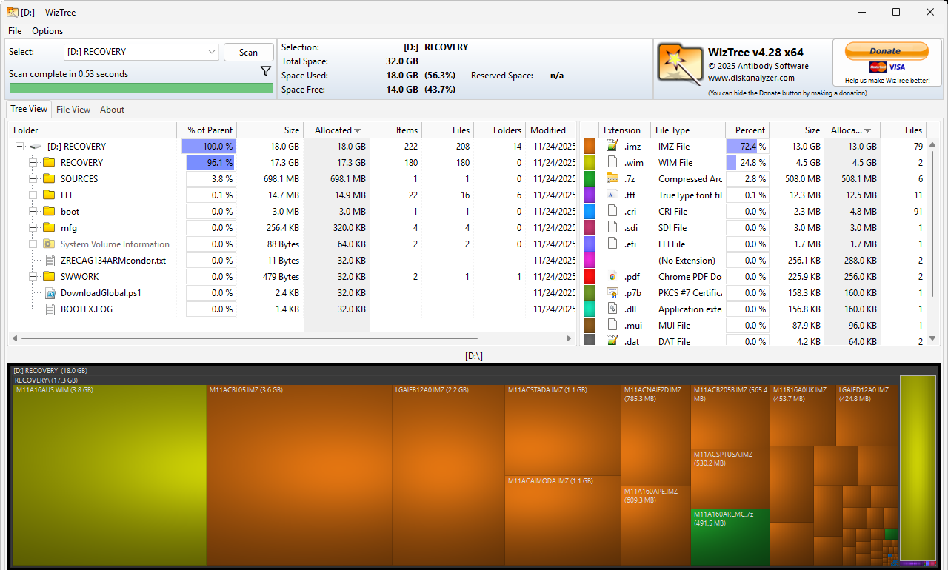Click the .pdf Chrome file type icon

point(612,277)
